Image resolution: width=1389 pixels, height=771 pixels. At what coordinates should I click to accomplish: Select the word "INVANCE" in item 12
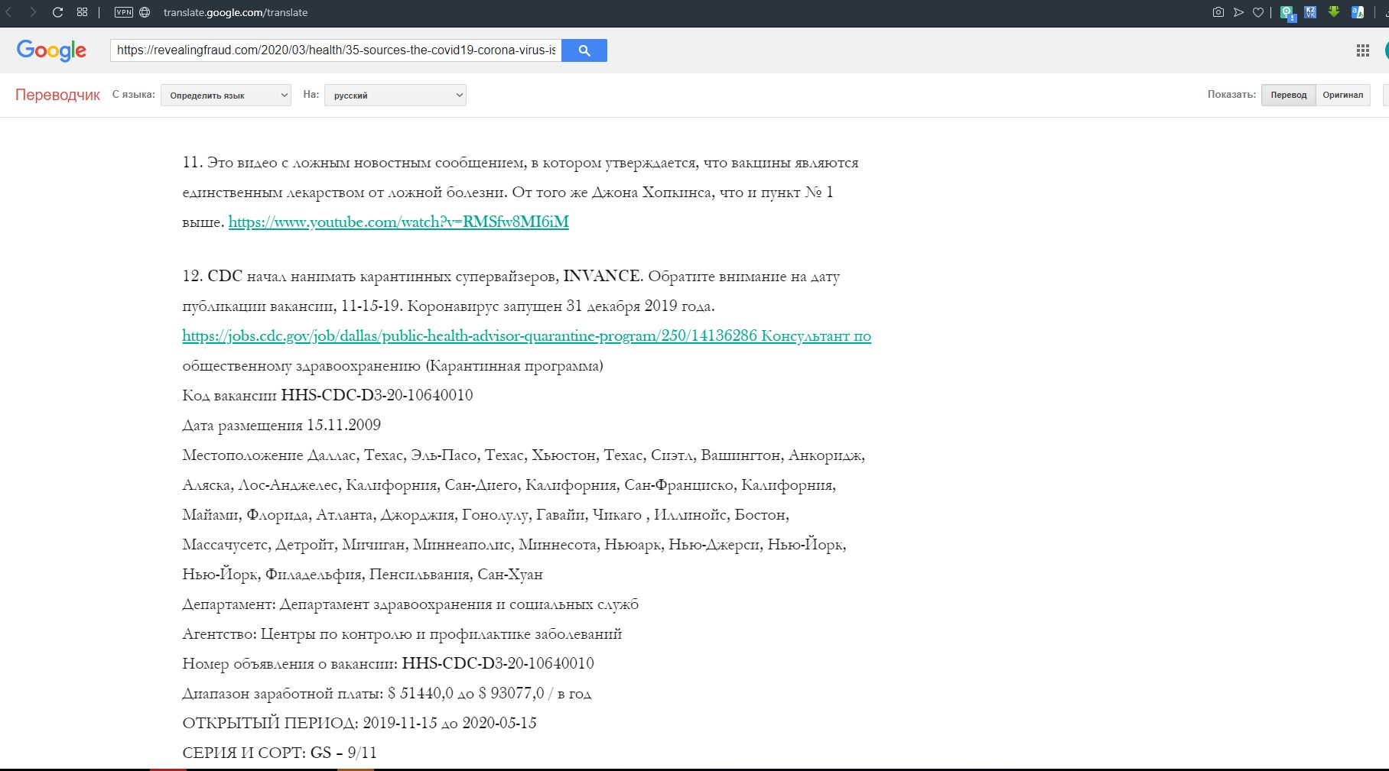tap(601, 276)
